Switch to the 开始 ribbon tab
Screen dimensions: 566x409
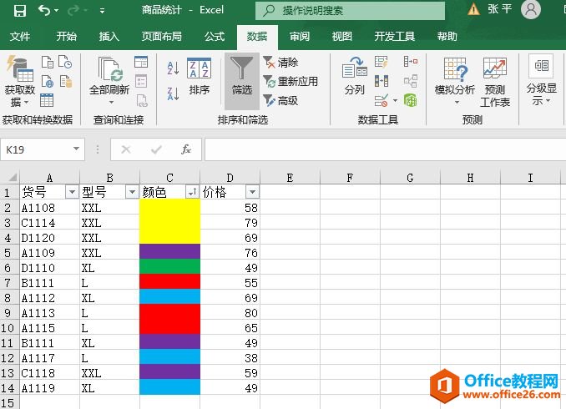(67, 36)
